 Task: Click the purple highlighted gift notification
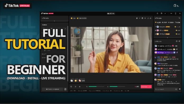tap(166, 53)
